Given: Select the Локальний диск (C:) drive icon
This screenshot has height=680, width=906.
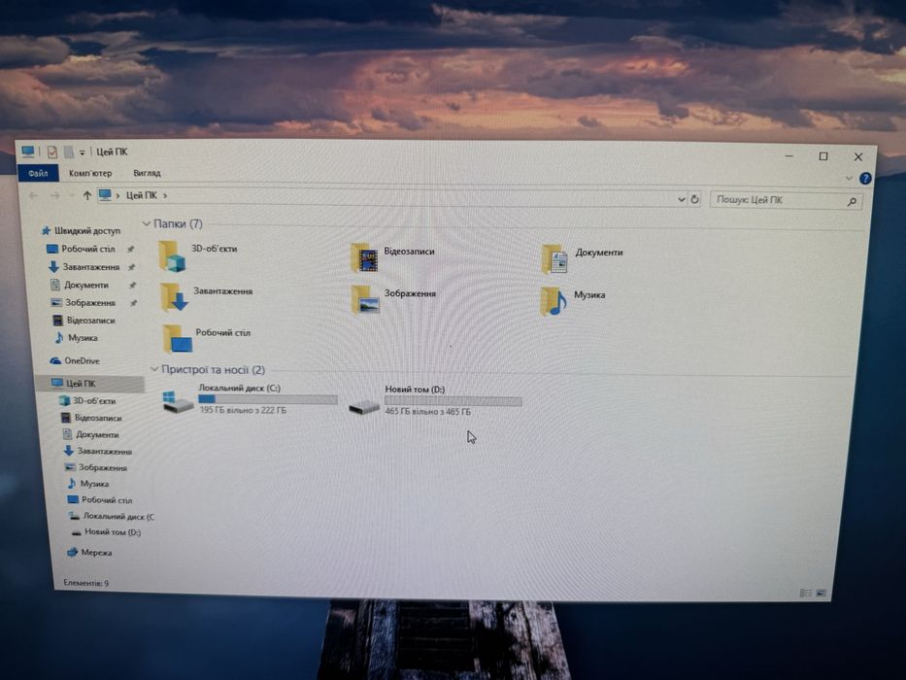Looking at the screenshot, I should pos(178,402).
